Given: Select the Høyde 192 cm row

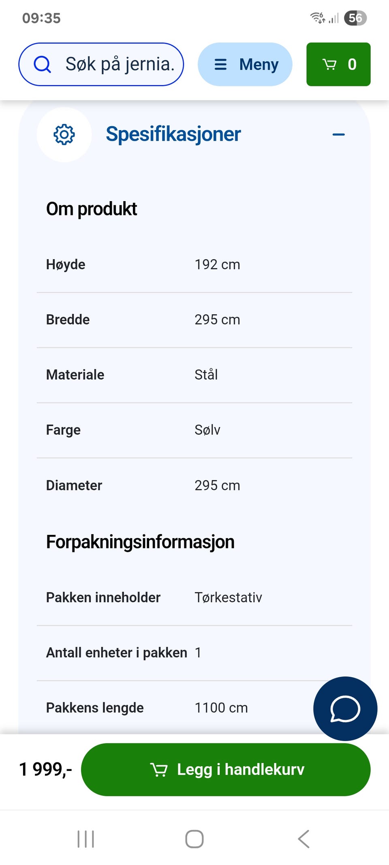Looking at the screenshot, I should (x=194, y=264).
